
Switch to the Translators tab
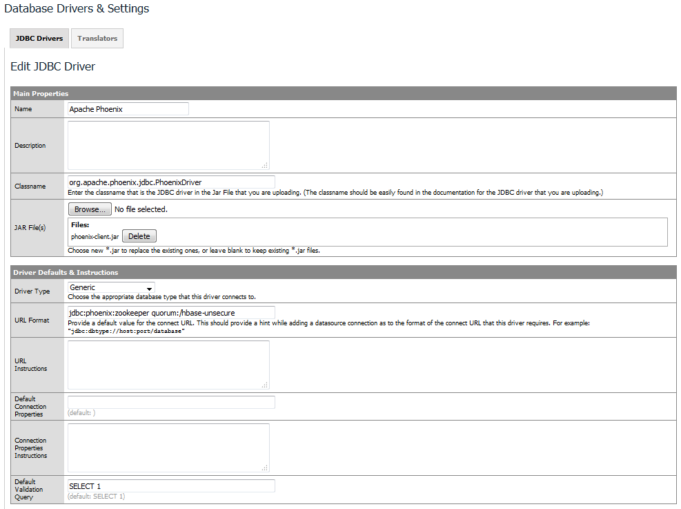(x=97, y=38)
